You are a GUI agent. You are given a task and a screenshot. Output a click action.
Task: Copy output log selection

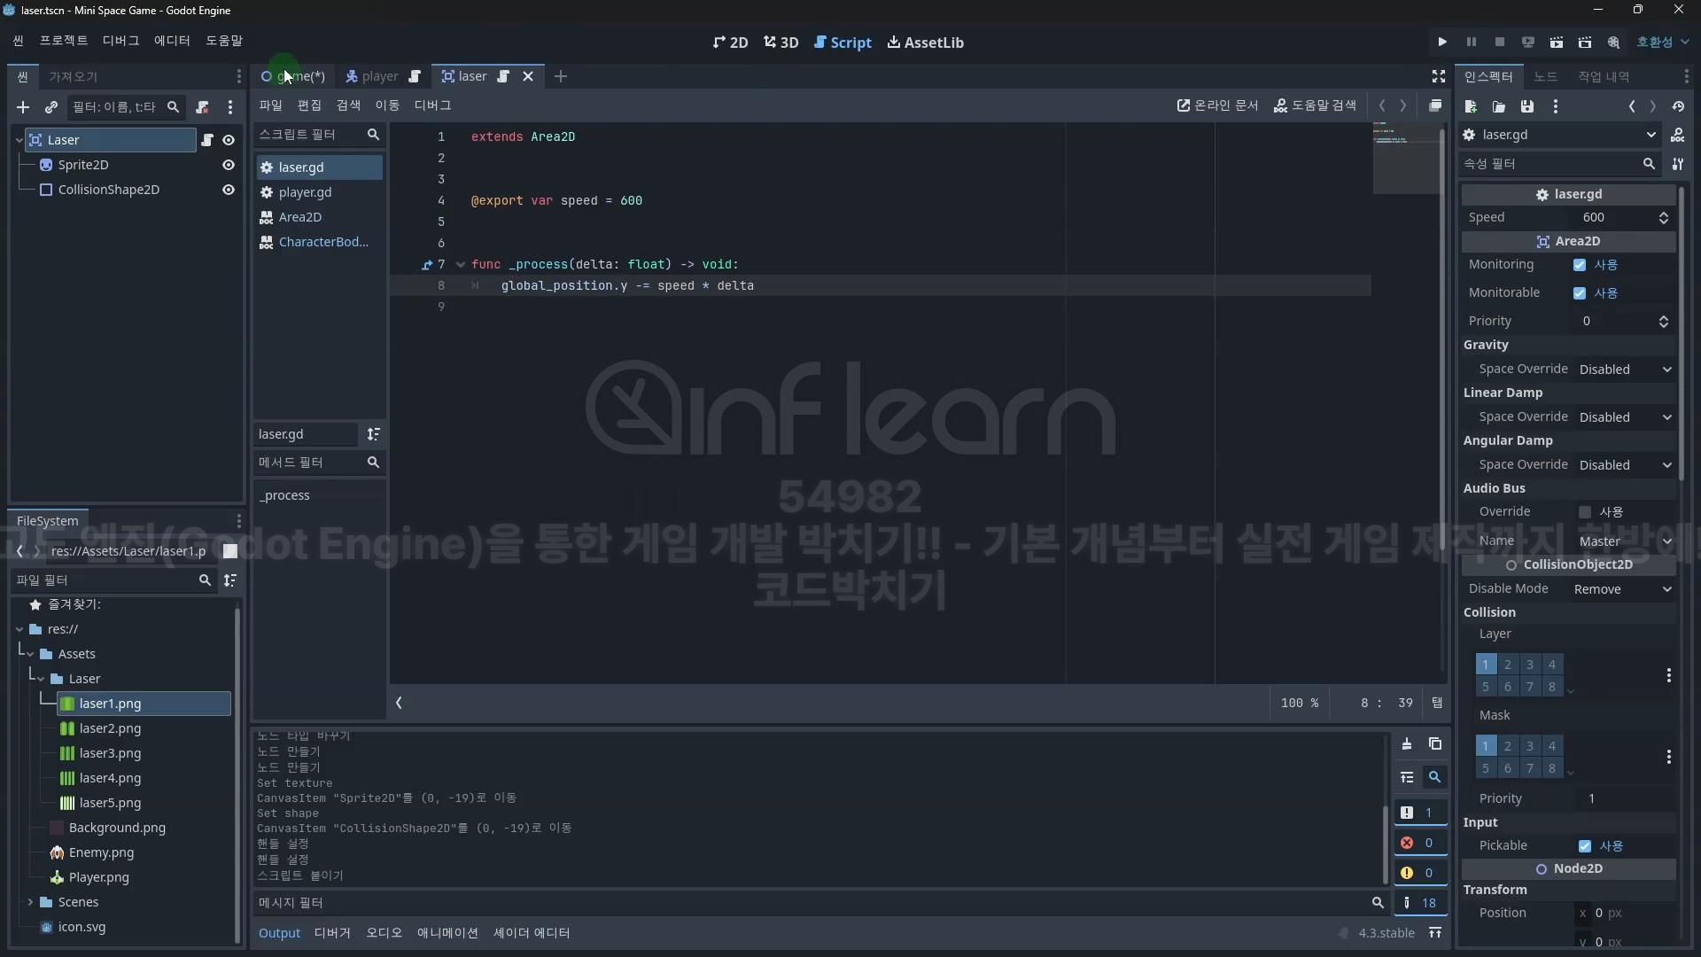coord(1435,744)
